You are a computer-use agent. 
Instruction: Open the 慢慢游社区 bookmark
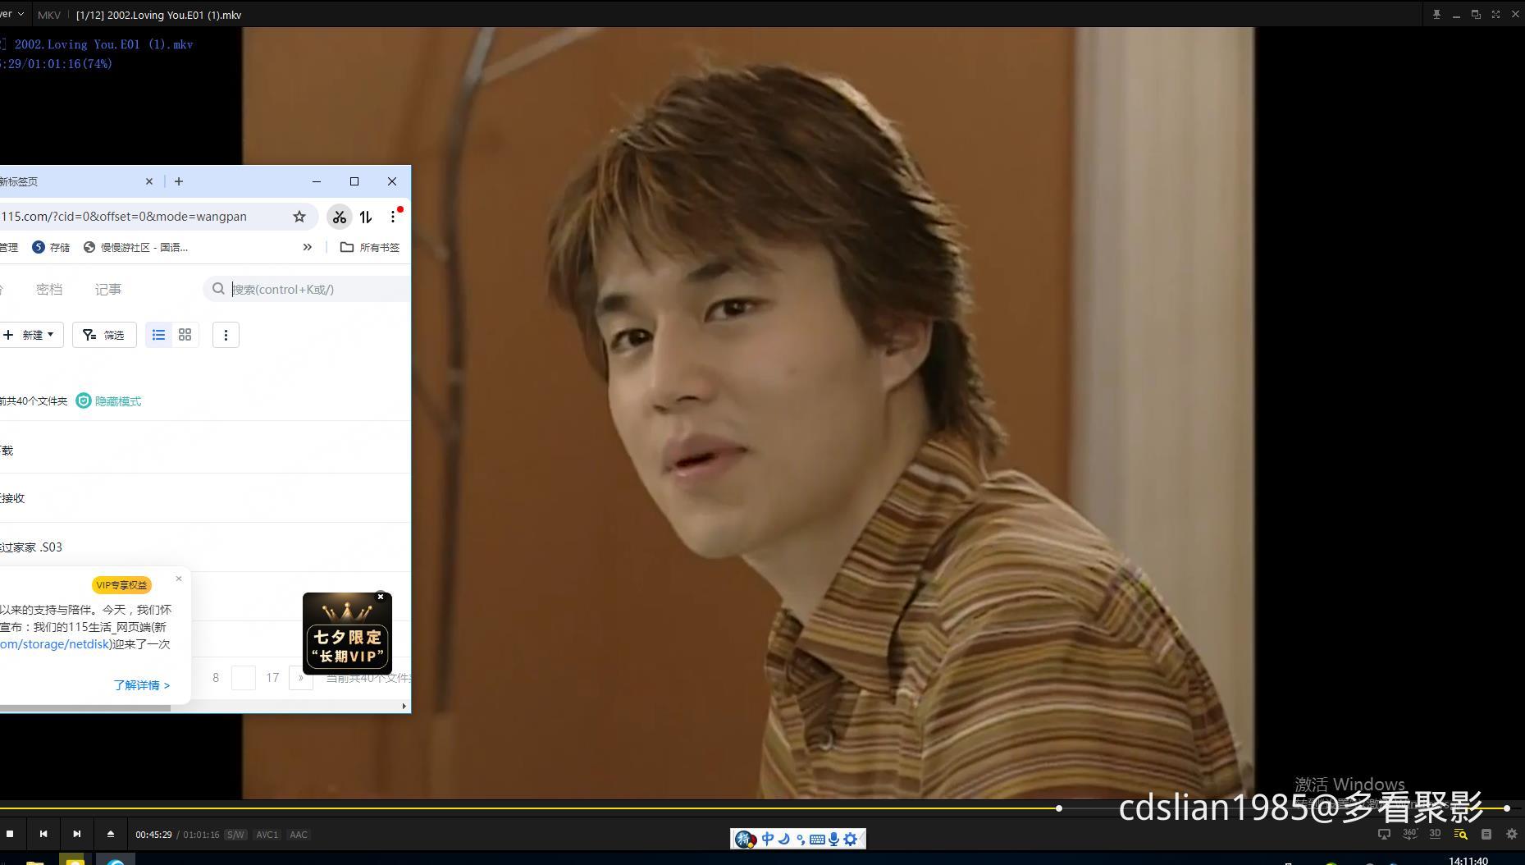(x=136, y=247)
